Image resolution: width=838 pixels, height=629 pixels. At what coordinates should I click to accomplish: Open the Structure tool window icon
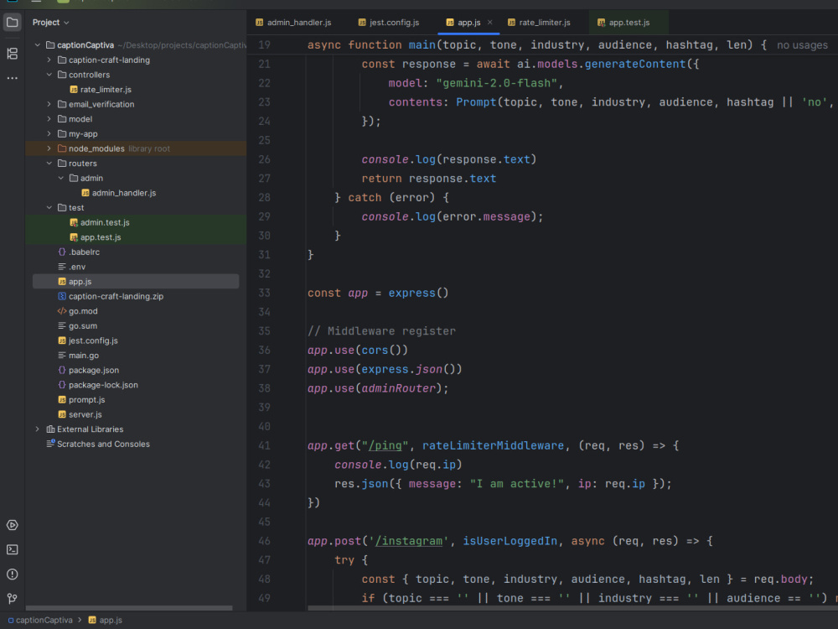tap(12, 54)
